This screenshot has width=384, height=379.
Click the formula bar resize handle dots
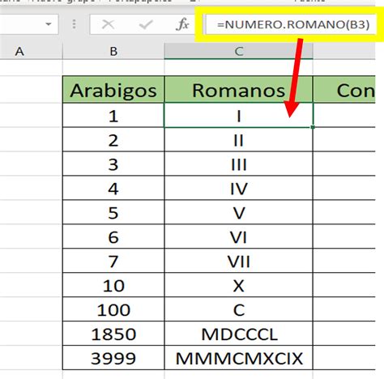[74, 24]
